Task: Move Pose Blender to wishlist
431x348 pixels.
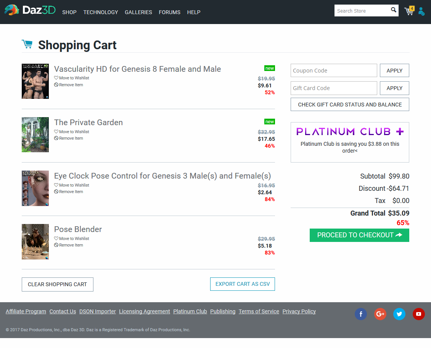Action: 74,238
